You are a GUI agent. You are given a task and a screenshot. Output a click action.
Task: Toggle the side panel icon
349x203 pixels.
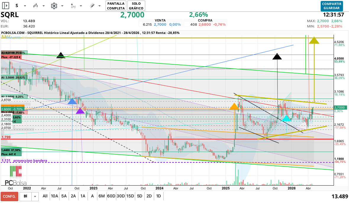click(x=6, y=6)
